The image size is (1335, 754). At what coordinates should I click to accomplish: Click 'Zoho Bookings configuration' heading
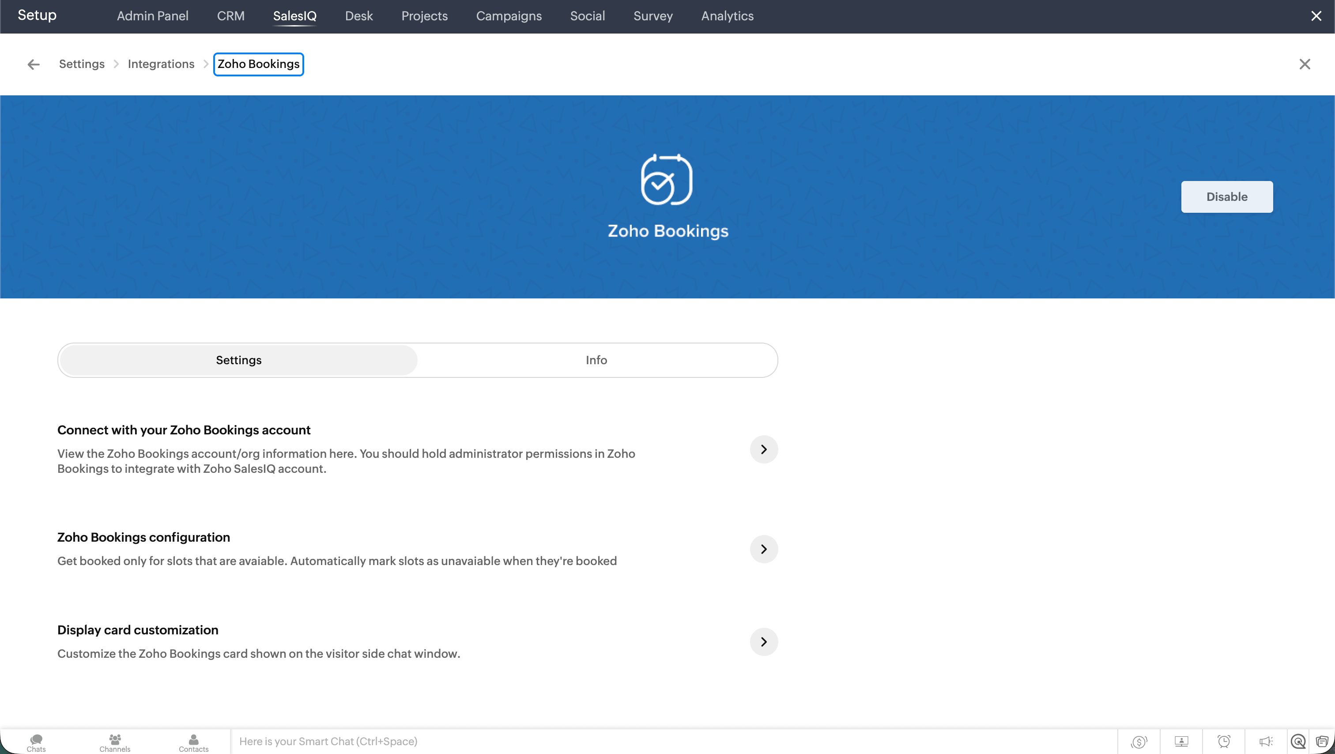point(143,537)
